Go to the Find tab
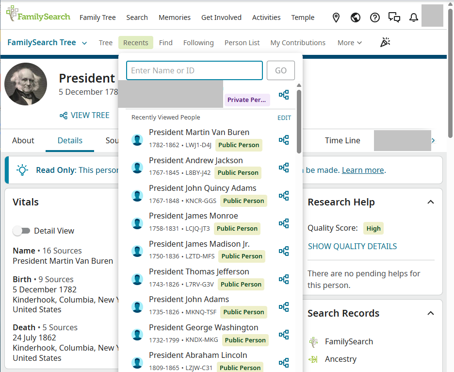 click(x=165, y=43)
